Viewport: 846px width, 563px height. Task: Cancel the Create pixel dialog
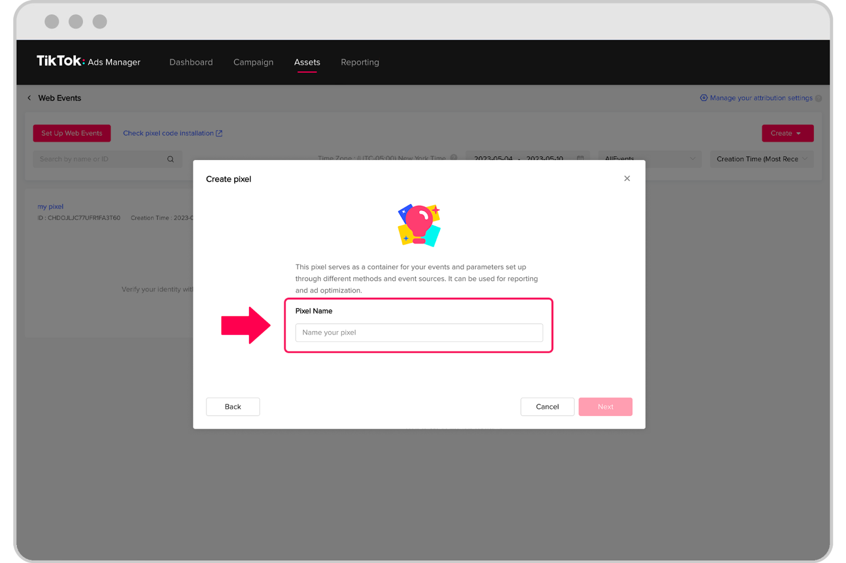click(x=547, y=407)
